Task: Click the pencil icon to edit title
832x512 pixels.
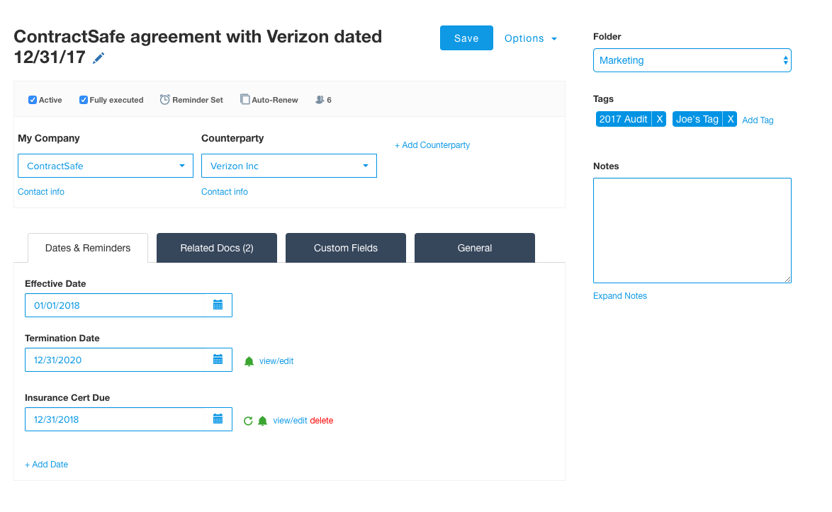Action: click(99, 58)
